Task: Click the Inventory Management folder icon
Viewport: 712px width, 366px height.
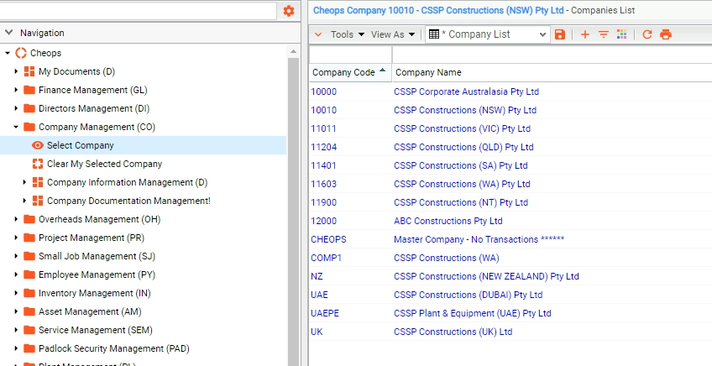Action: [x=29, y=293]
